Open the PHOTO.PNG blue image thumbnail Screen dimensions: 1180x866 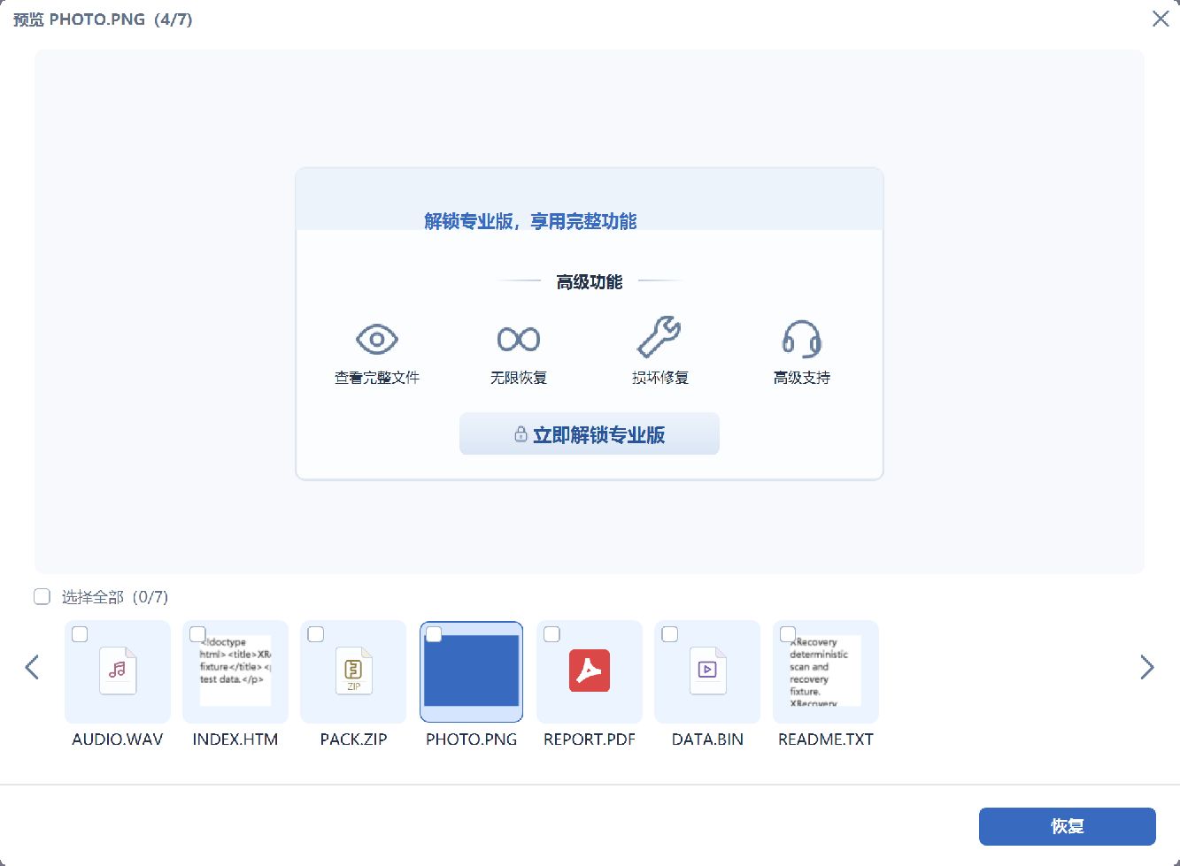pos(472,671)
